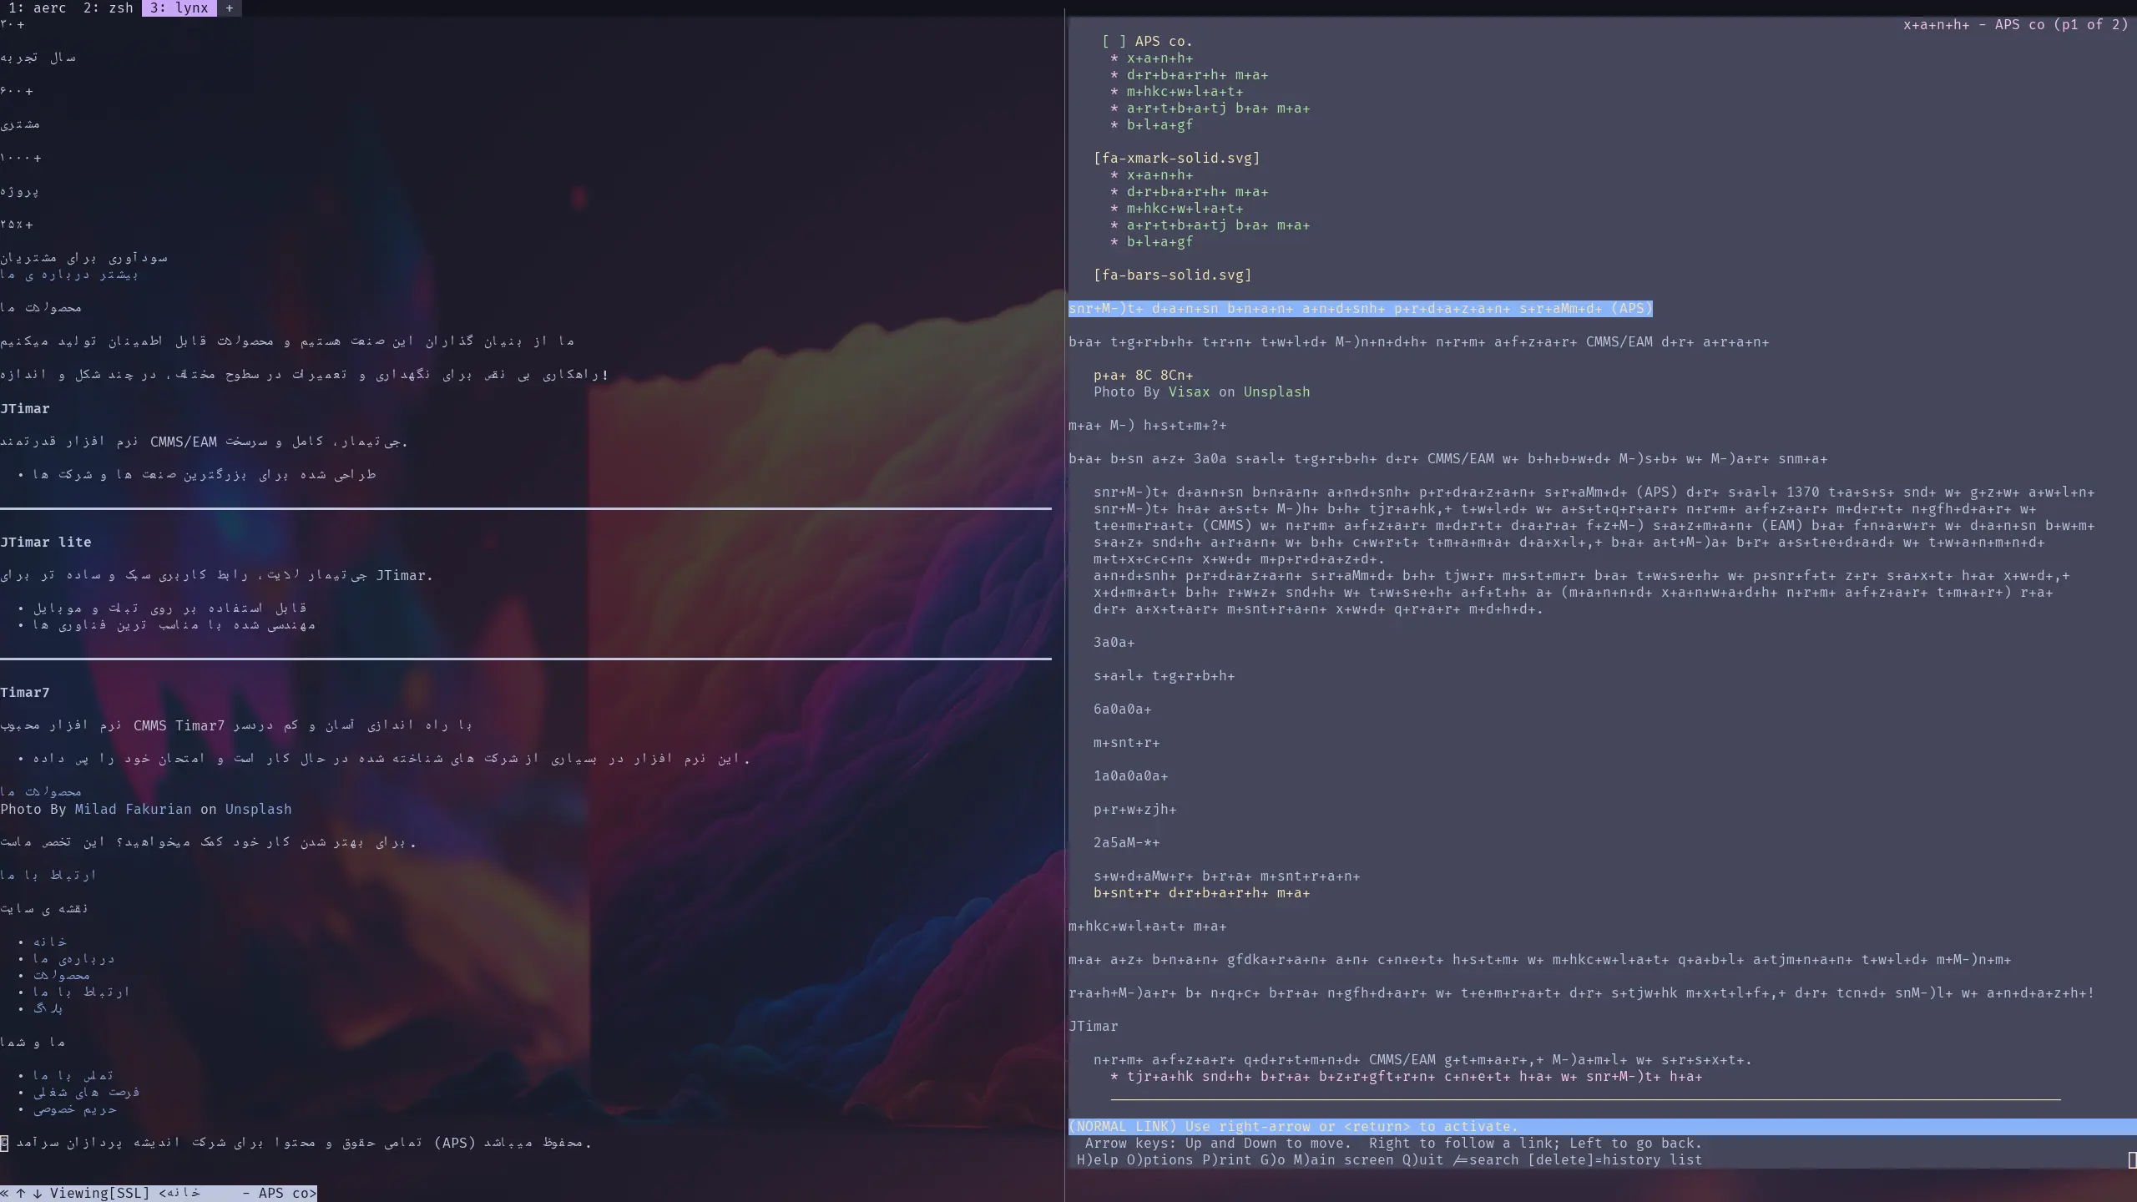This screenshot has height=1202, width=2137.
Task: Follow m+hkc+w+l+a+t+ link under APS co.
Action: (1185, 91)
